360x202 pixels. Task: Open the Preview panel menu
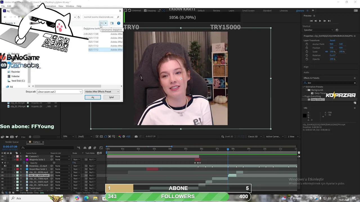point(314,16)
